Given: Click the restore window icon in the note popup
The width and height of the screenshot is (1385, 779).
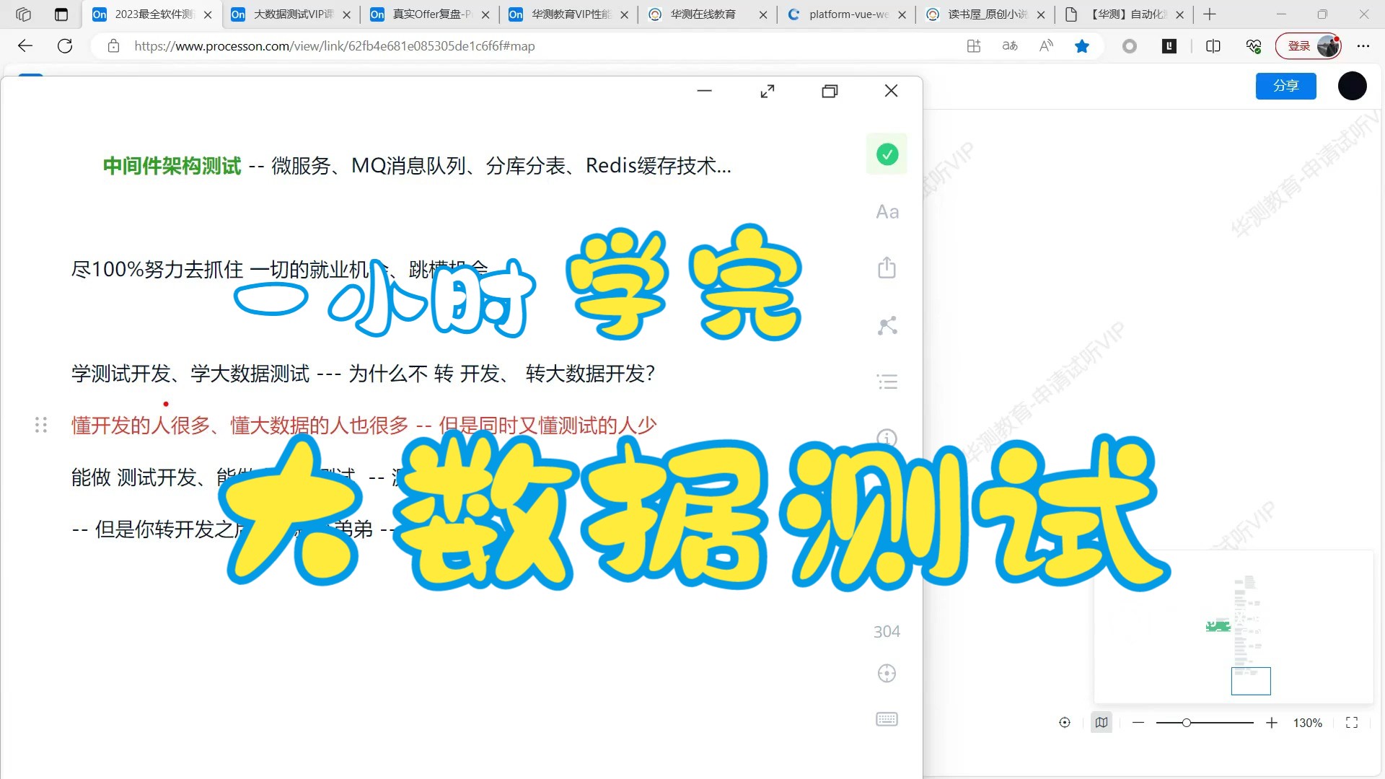Looking at the screenshot, I should click(830, 91).
